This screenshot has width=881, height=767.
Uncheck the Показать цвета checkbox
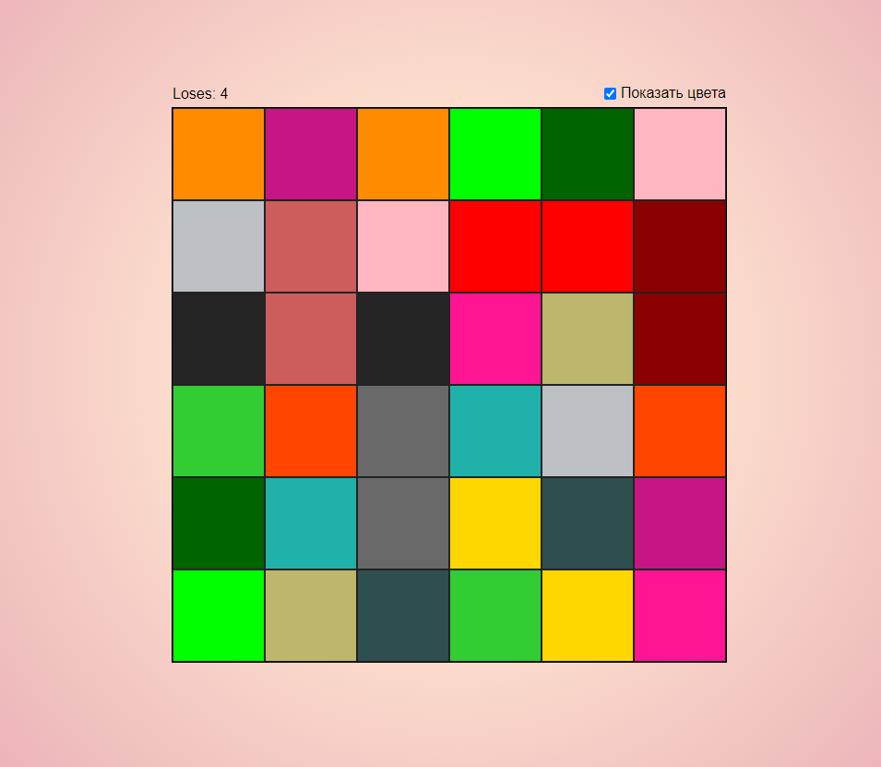coord(609,93)
